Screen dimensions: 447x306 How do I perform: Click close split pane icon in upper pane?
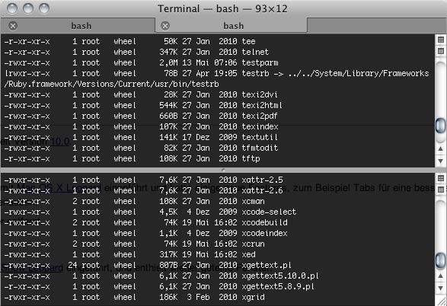tap(441, 51)
